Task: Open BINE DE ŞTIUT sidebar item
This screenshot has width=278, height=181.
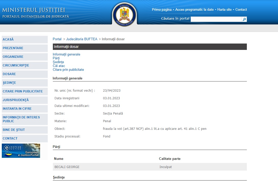Action: (25, 130)
